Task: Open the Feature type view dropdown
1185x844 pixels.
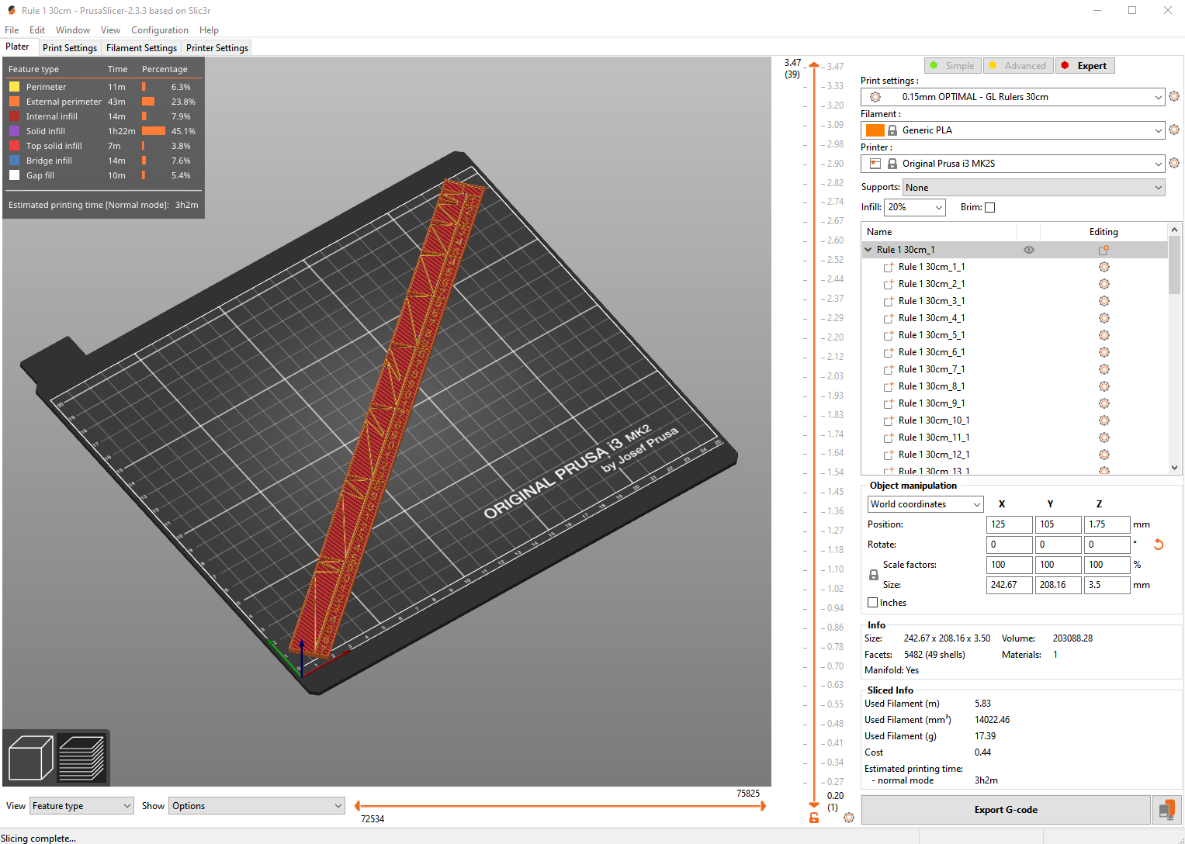Action: (81, 806)
